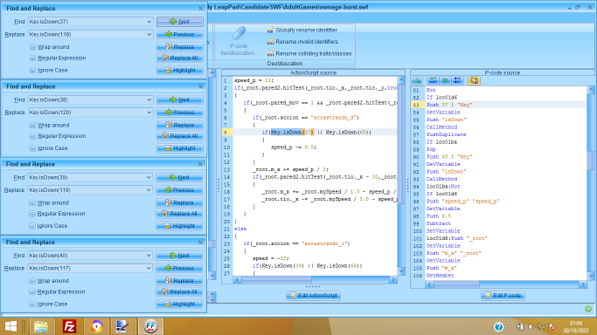
Task: Click Globally rename identifier icon
Action: [270, 30]
